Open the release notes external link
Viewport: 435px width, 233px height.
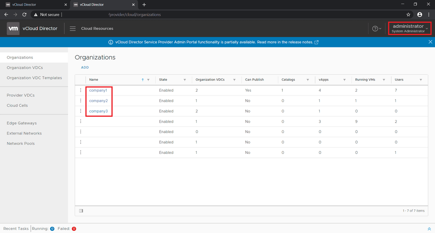(x=316, y=42)
